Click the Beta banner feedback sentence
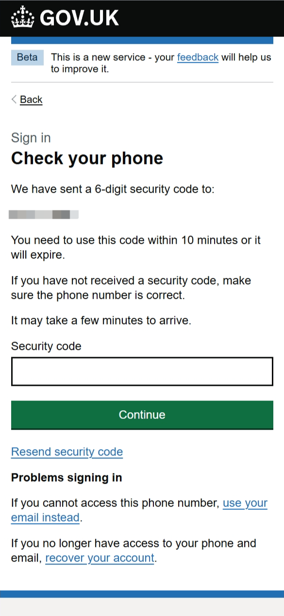 pyautogui.click(x=160, y=63)
